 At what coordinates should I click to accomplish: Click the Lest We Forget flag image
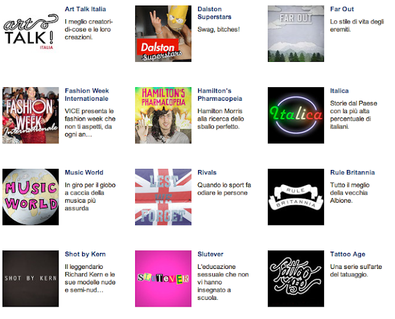coord(163,197)
